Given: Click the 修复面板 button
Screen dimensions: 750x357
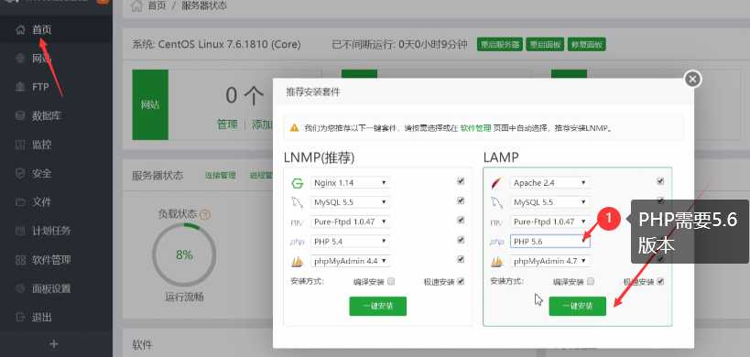Looking at the screenshot, I should click(x=587, y=45).
